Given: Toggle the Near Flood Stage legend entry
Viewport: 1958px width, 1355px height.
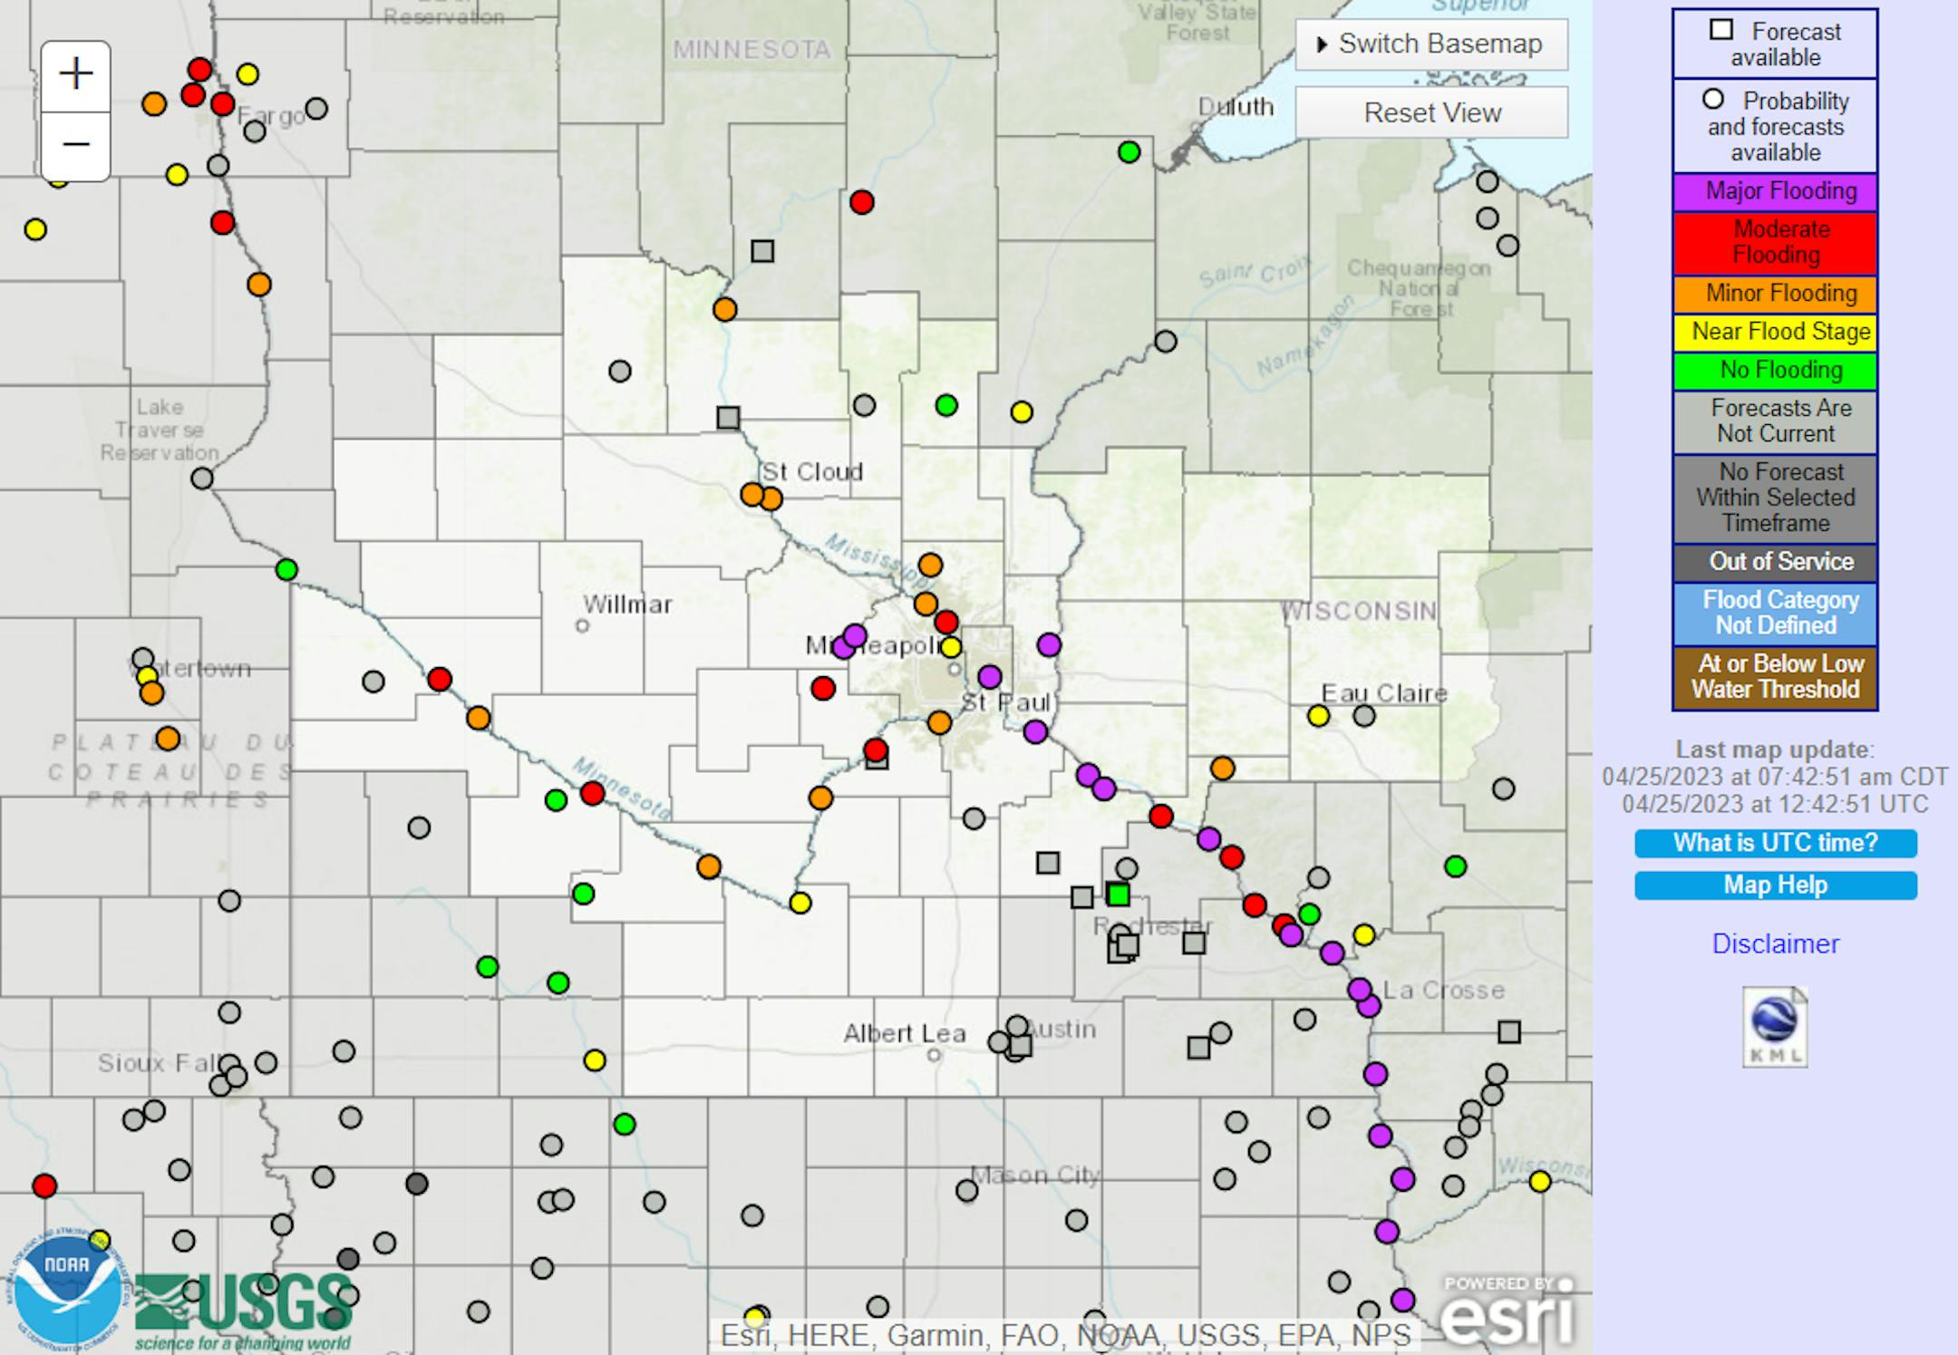Looking at the screenshot, I should tap(1775, 332).
